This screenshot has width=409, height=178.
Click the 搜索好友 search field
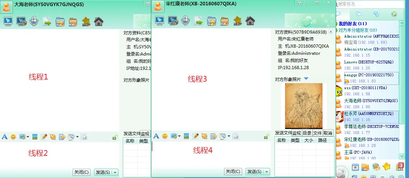click(x=370, y=4)
